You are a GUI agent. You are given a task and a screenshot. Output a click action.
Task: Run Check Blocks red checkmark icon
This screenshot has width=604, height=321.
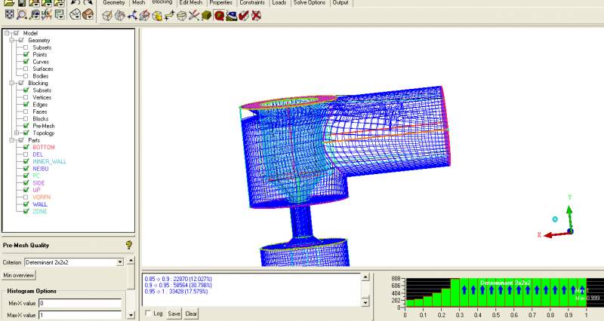[243, 15]
